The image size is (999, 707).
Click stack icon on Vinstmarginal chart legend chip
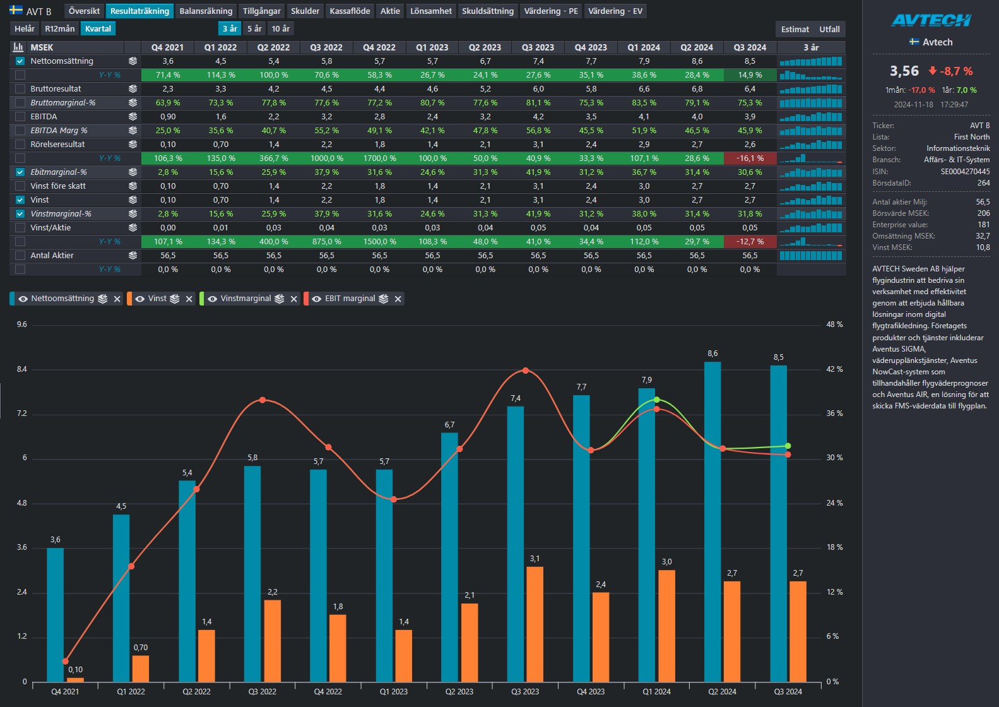tap(280, 299)
